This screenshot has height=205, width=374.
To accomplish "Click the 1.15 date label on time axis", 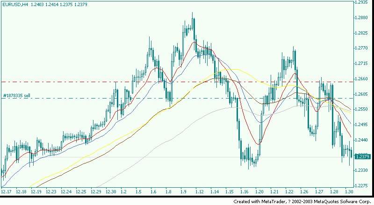I will click(230, 191).
